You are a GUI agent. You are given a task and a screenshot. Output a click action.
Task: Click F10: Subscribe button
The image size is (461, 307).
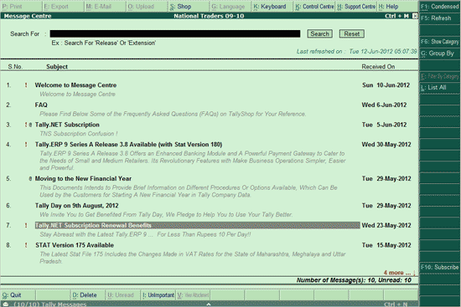point(439,267)
